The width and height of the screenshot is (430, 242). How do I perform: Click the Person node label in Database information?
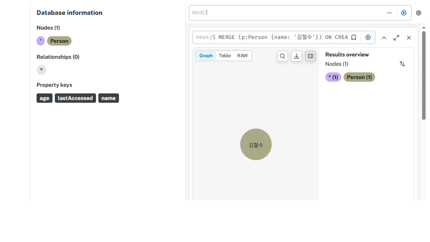(59, 41)
